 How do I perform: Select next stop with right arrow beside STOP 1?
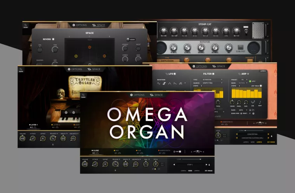pyautogui.click(x=206, y=165)
